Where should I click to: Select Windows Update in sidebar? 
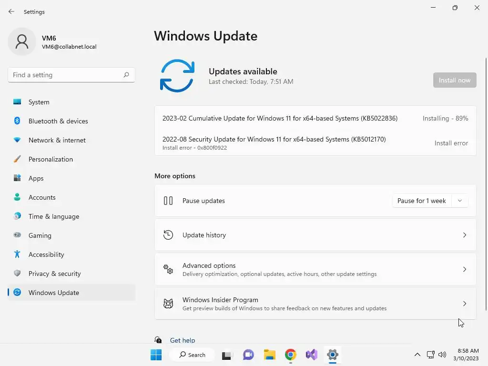71,293
